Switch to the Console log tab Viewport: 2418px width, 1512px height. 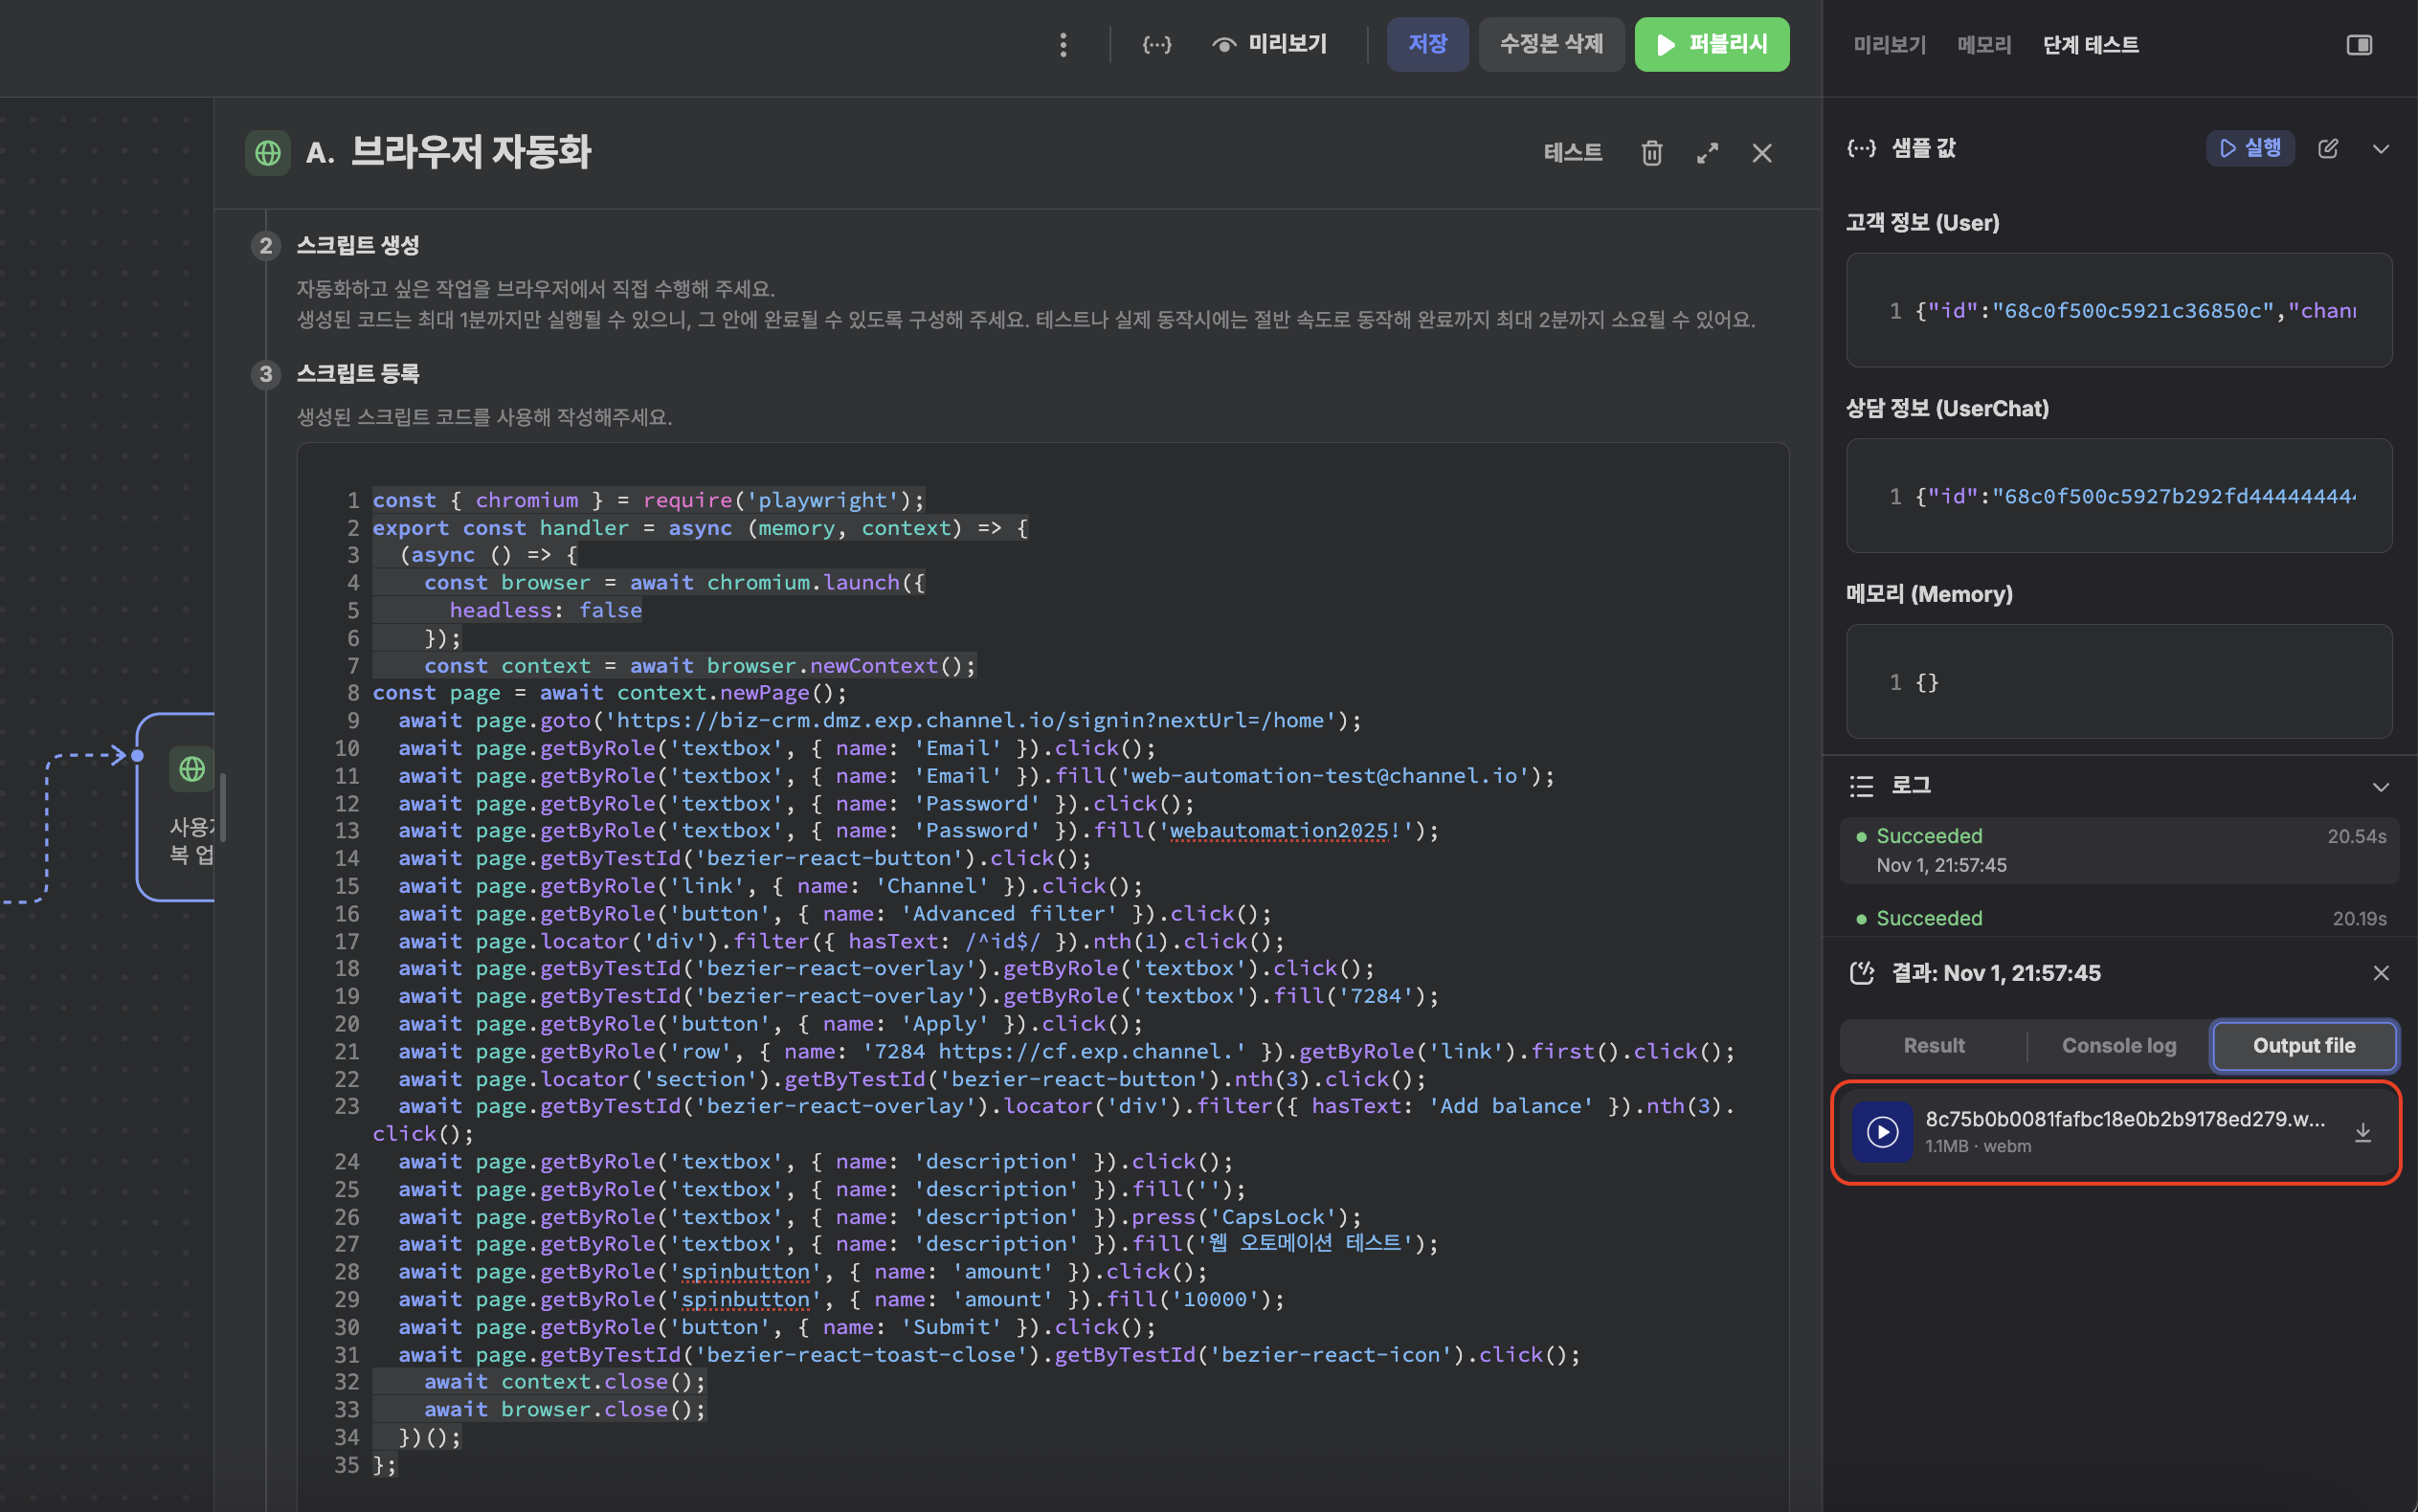point(2118,1046)
